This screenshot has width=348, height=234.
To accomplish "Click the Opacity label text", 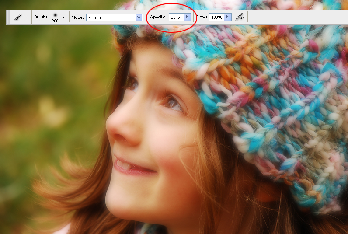I will tap(158, 17).
